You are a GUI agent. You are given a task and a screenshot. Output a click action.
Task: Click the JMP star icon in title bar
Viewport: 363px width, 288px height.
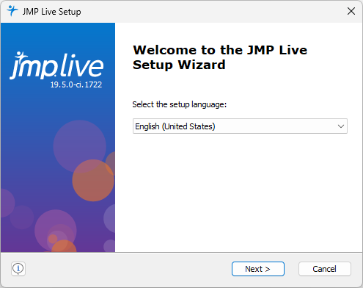pos(12,11)
